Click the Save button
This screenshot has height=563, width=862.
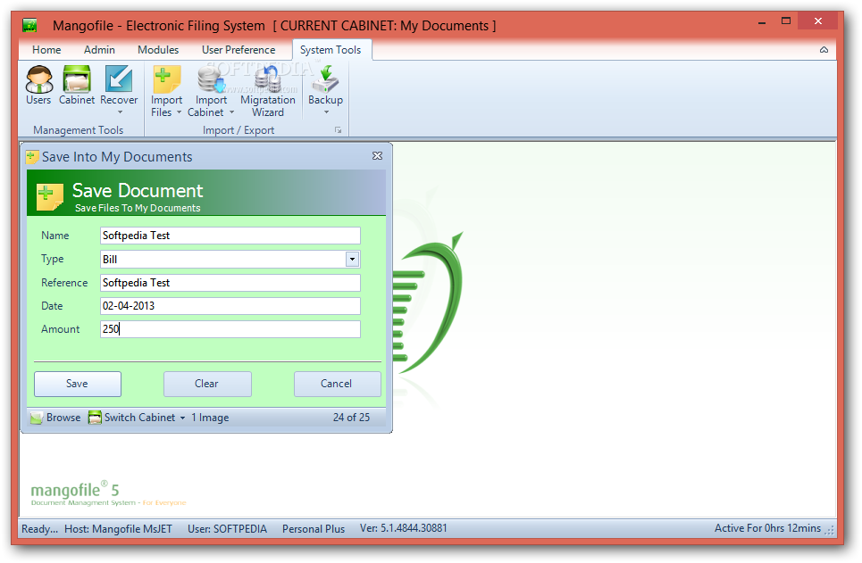(x=78, y=384)
